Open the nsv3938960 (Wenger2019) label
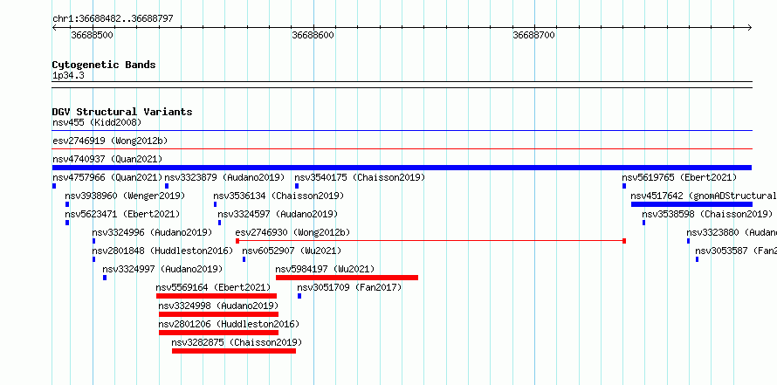The width and height of the screenshot is (777, 385). pos(125,196)
